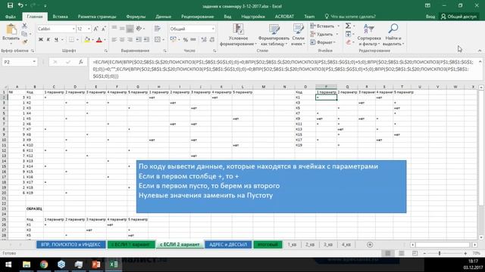This screenshot has width=485, height=272.
Task: Click the AutoSum sigma icon
Action: 349,26
